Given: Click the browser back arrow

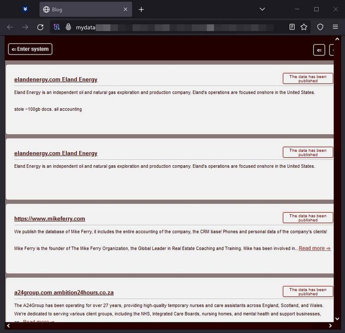Looking at the screenshot, I should [10, 27].
